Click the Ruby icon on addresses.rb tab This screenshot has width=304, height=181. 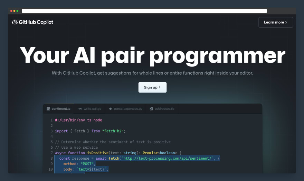[151, 109]
